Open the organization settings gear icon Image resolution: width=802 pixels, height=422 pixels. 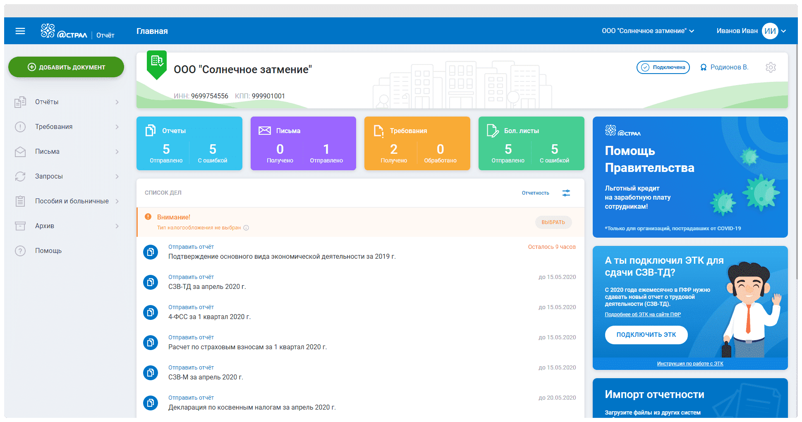(x=771, y=67)
